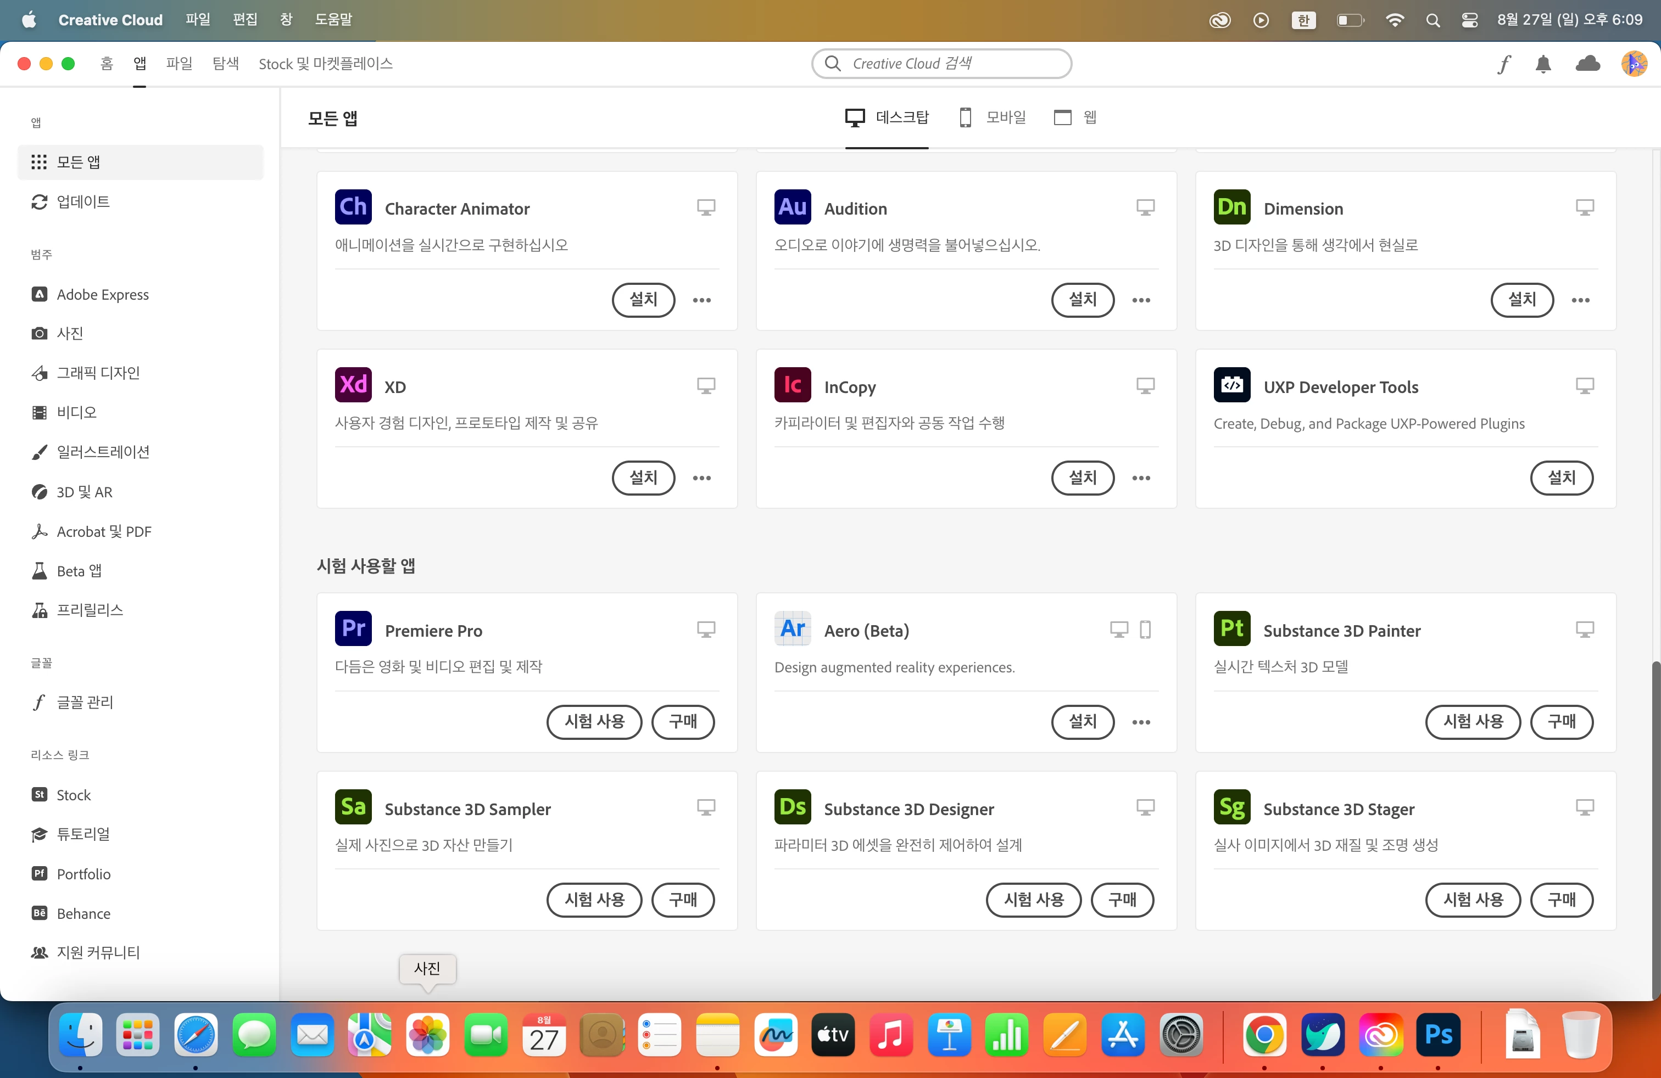This screenshot has width=1661, height=1078.
Task: Click the Premiere Pro app icon
Action: click(353, 629)
